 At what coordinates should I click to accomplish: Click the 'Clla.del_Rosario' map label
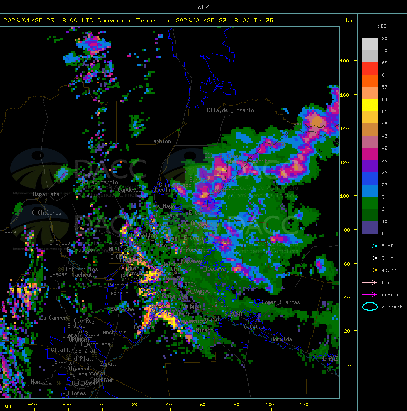pos(230,110)
